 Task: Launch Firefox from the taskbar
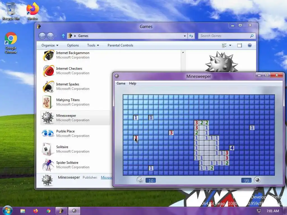pos(36,211)
